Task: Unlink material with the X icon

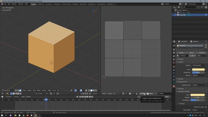Action: coord(194,56)
